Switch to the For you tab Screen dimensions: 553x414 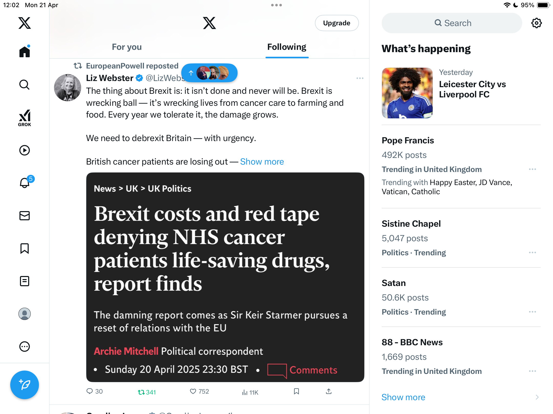pyautogui.click(x=127, y=47)
